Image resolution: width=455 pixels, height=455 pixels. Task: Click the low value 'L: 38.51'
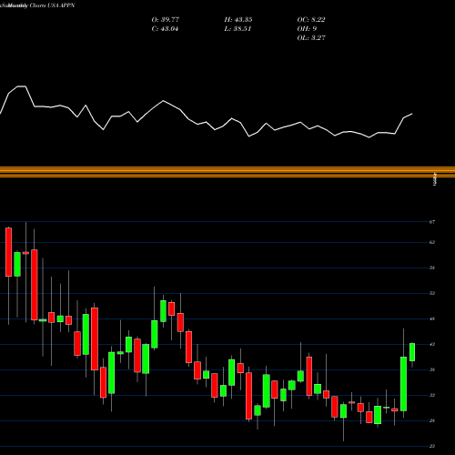point(238,29)
